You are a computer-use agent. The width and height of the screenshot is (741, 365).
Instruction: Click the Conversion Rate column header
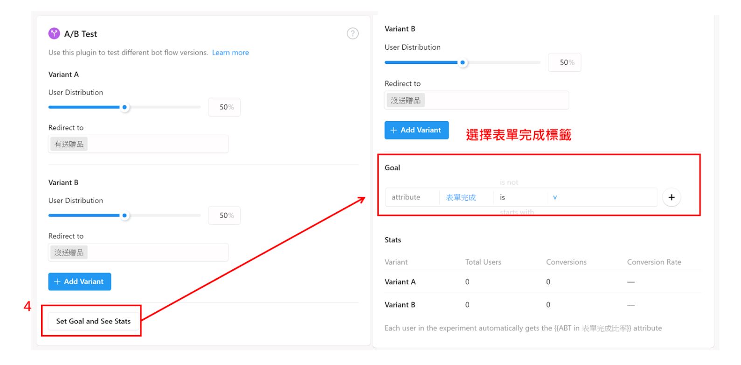[654, 262]
